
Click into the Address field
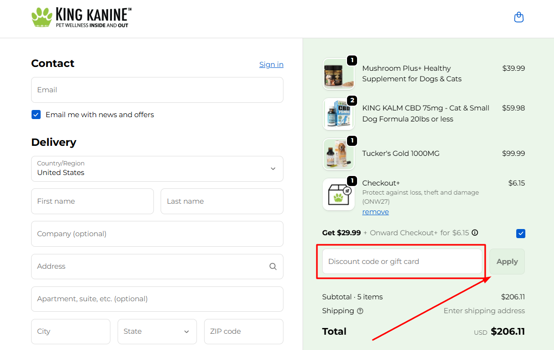pyautogui.click(x=157, y=267)
